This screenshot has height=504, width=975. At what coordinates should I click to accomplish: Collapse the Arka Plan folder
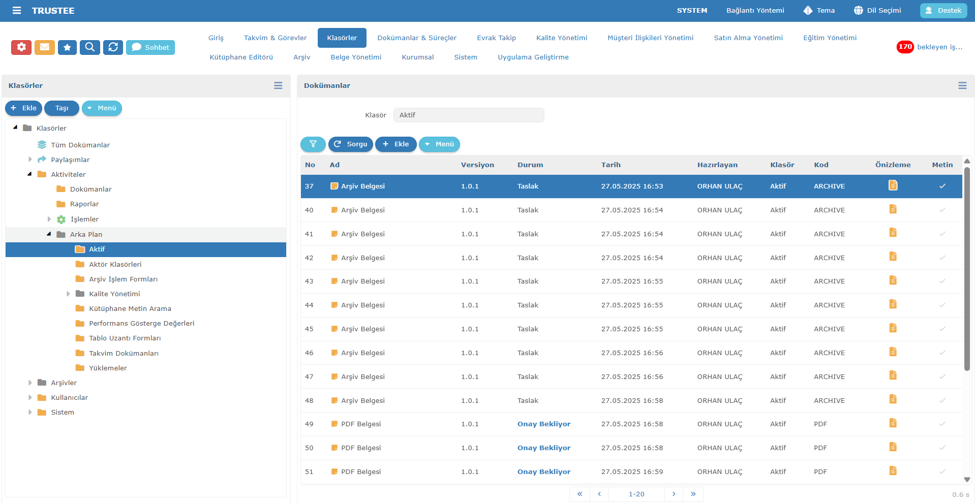[x=49, y=234]
